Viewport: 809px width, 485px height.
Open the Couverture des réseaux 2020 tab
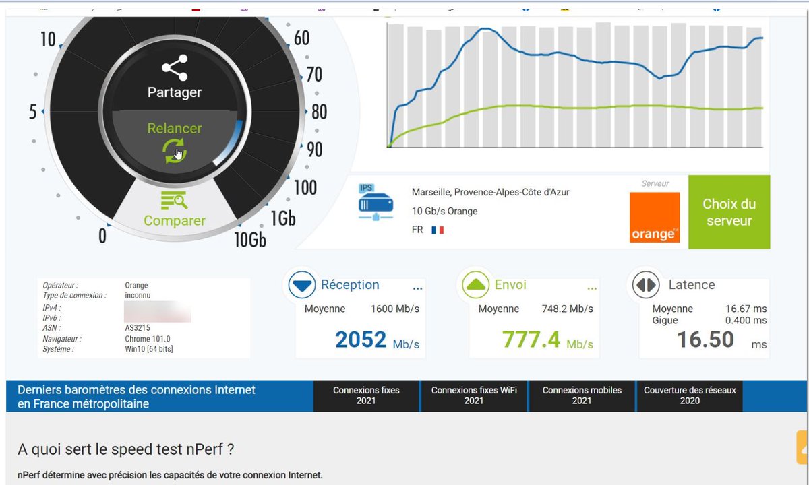(x=690, y=395)
